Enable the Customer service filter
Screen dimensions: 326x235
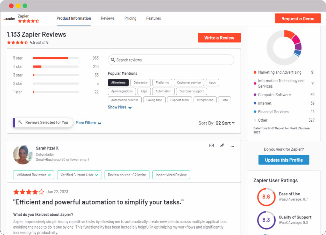pyautogui.click(x=189, y=82)
